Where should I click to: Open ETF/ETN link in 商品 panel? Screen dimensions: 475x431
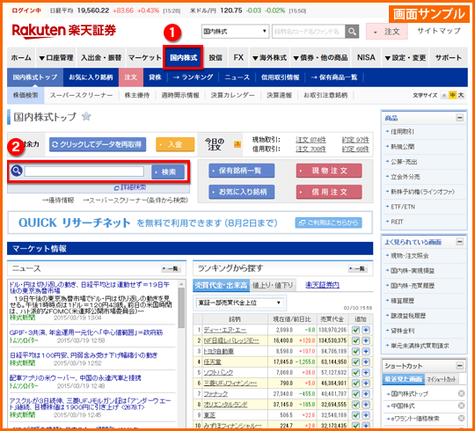[x=403, y=207]
